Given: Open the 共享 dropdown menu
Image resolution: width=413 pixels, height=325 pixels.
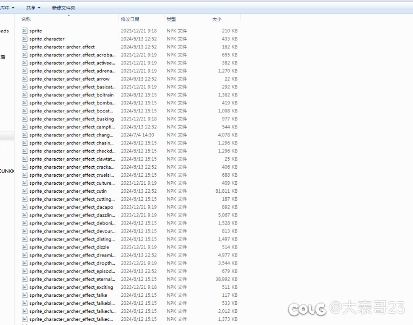Looking at the screenshot, I should pos(33,8).
